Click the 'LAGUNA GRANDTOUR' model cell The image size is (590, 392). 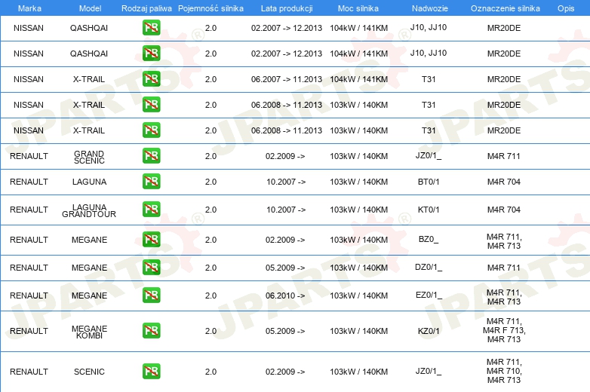89,210
